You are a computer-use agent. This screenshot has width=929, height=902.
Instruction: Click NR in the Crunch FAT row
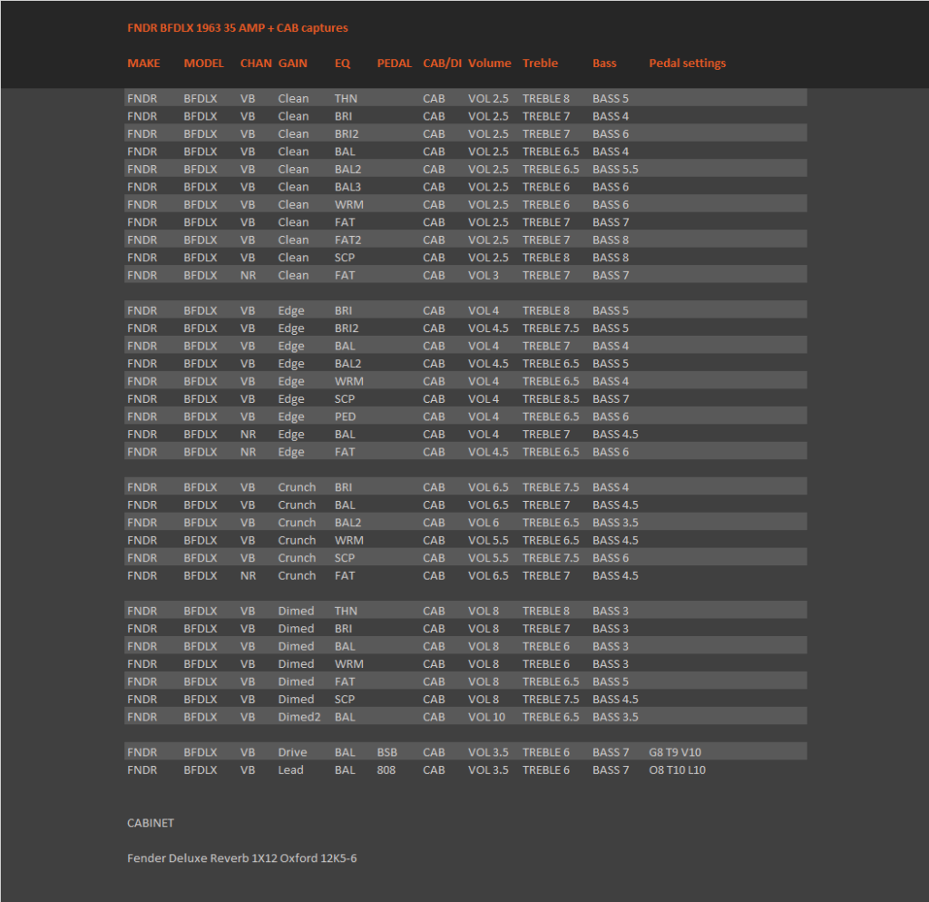tap(248, 575)
